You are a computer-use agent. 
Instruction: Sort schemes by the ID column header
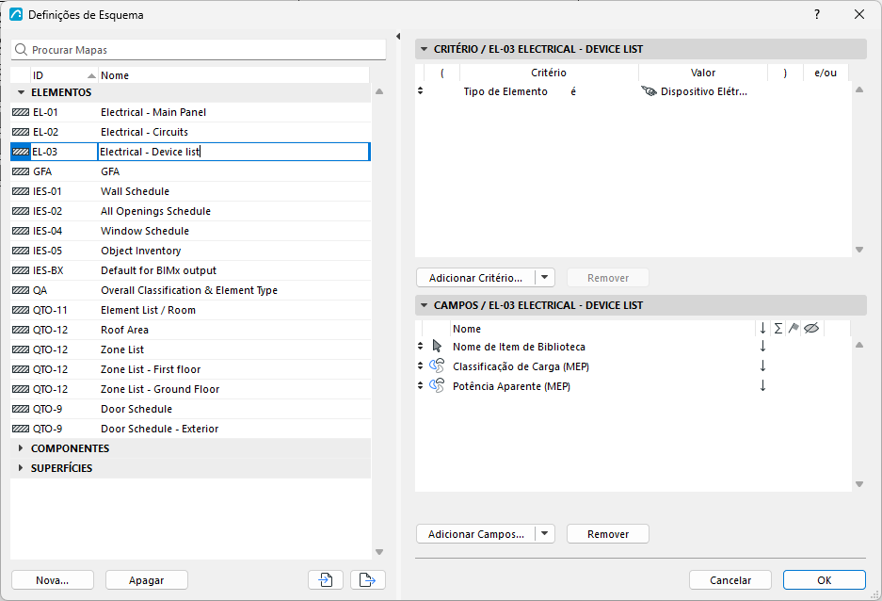tap(64, 75)
